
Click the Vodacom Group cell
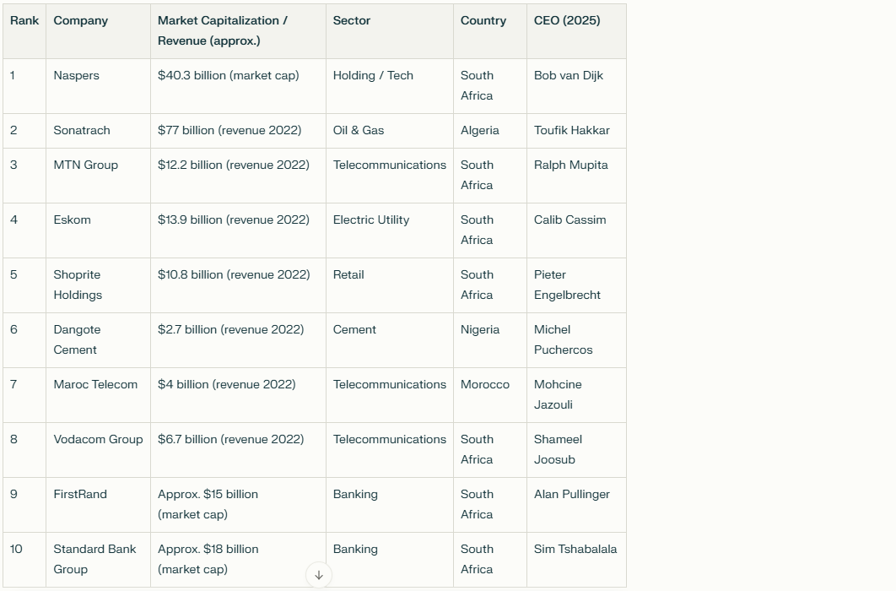click(x=98, y=440)
